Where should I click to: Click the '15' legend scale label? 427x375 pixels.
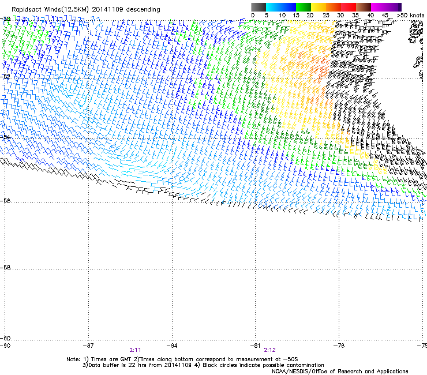(296, 16)
